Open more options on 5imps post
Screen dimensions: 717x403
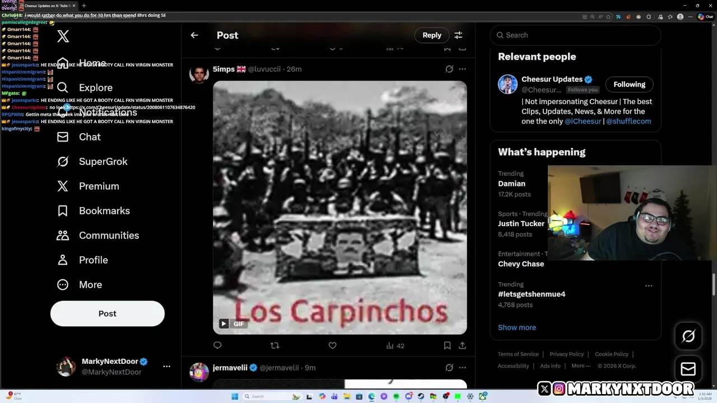coord(462,69)
